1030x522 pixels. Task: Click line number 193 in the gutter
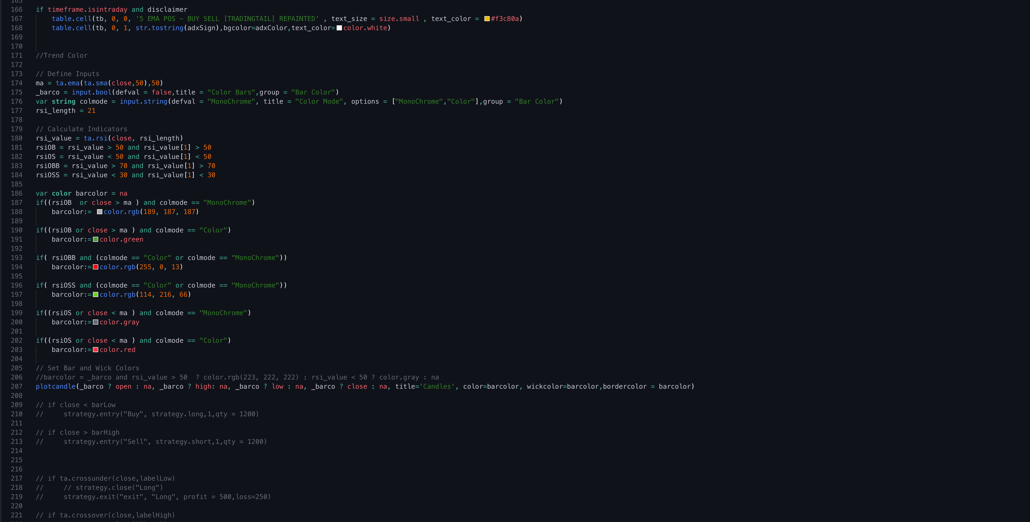point(17,258)
